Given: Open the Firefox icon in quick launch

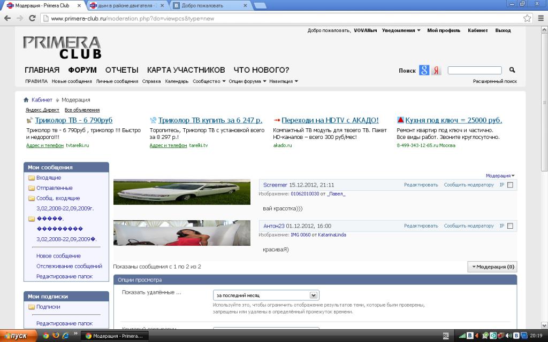Looking at the screenshot, I should click(55, 336).
